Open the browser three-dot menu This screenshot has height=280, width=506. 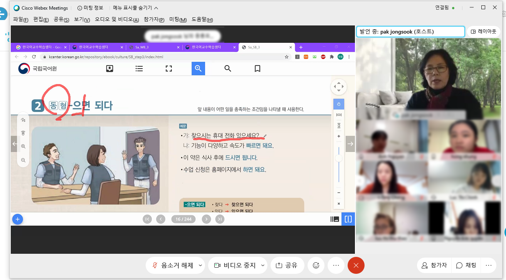pyautogui.click(x=349, y=57)
